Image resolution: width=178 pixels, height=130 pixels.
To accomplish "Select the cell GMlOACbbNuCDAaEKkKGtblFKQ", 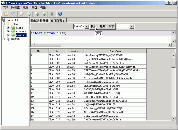I will 115,93.
